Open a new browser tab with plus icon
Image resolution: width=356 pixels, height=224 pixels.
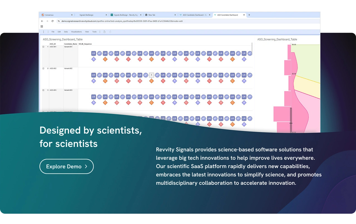[x=249, y=15]
